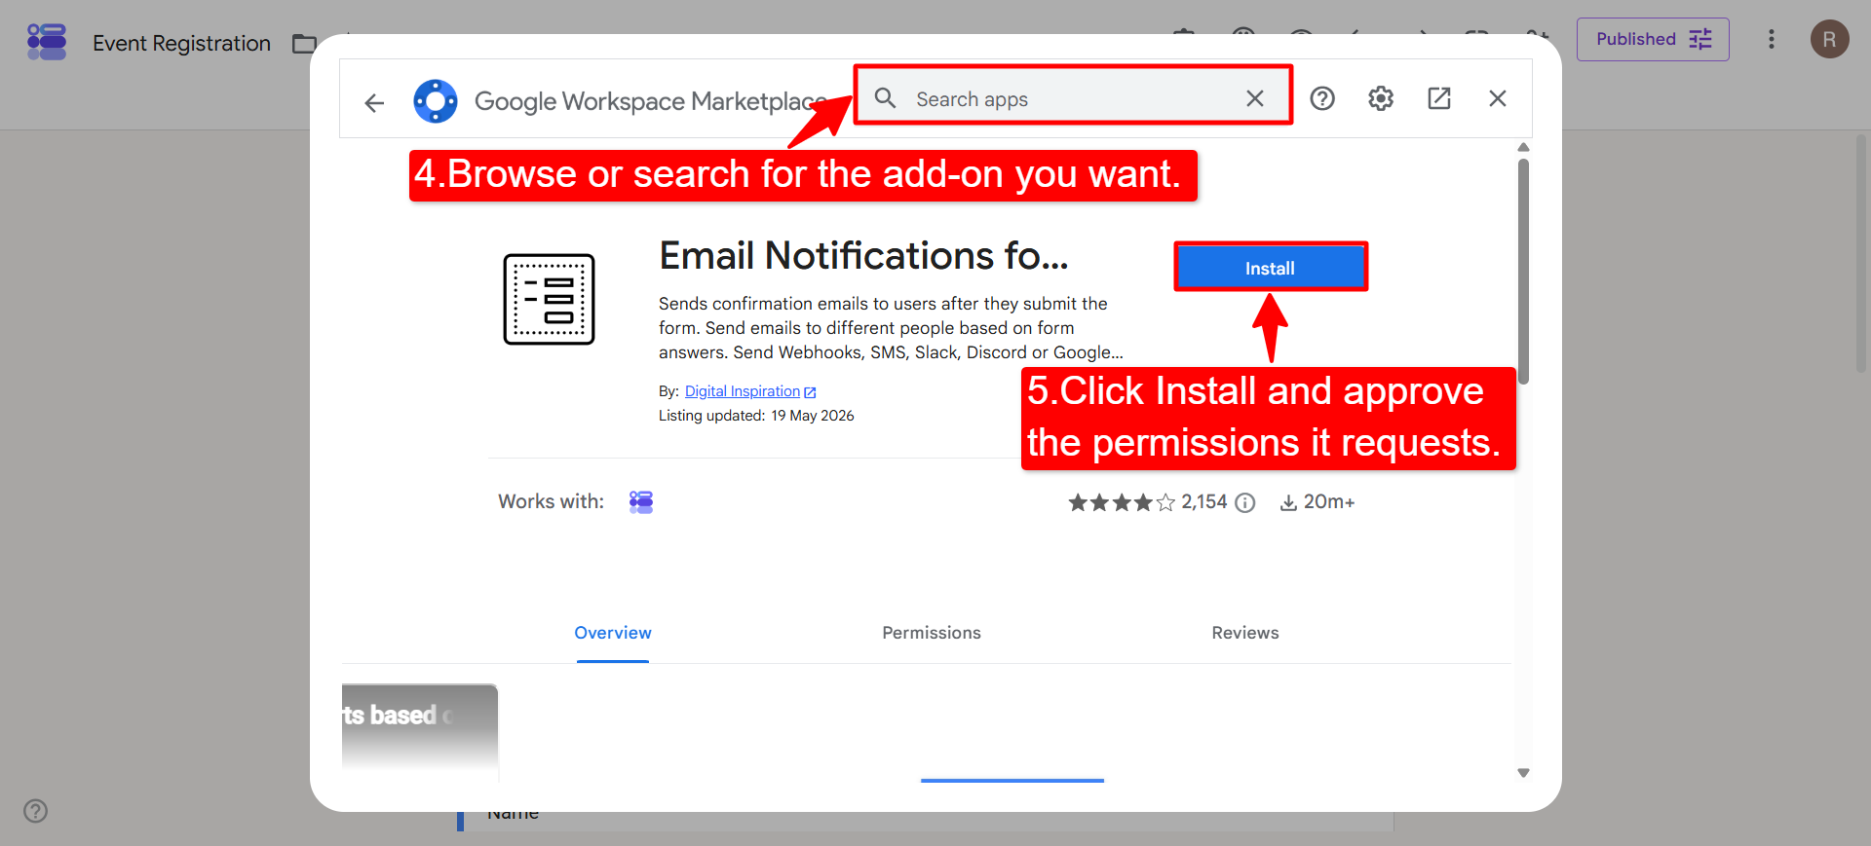Click the download icon beside 20m+
Viewport: 1871px width, 846px height.
(1288, 502)
